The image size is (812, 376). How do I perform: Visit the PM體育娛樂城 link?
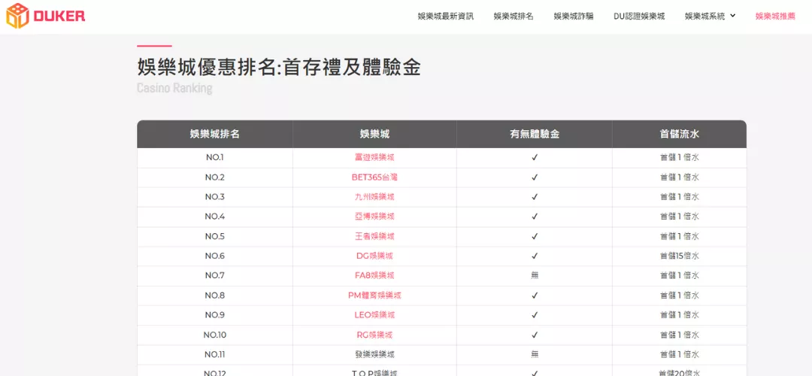(x=374, y=296)
